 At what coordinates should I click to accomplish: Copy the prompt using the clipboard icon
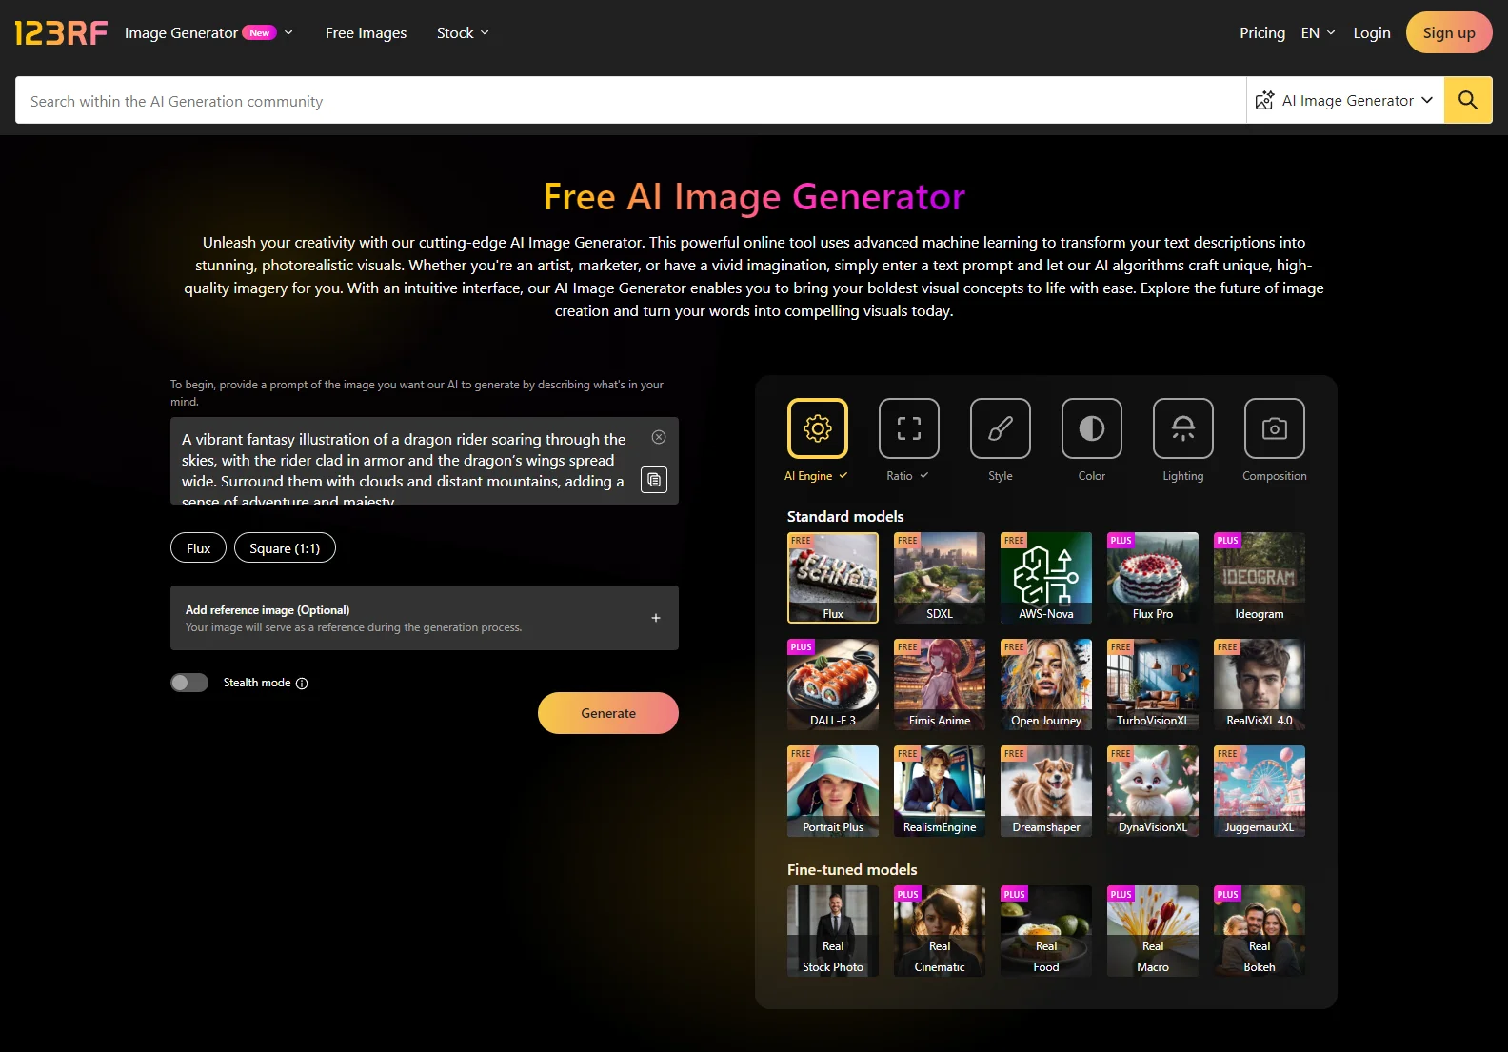pyautogui.click(x=654, y=480)
